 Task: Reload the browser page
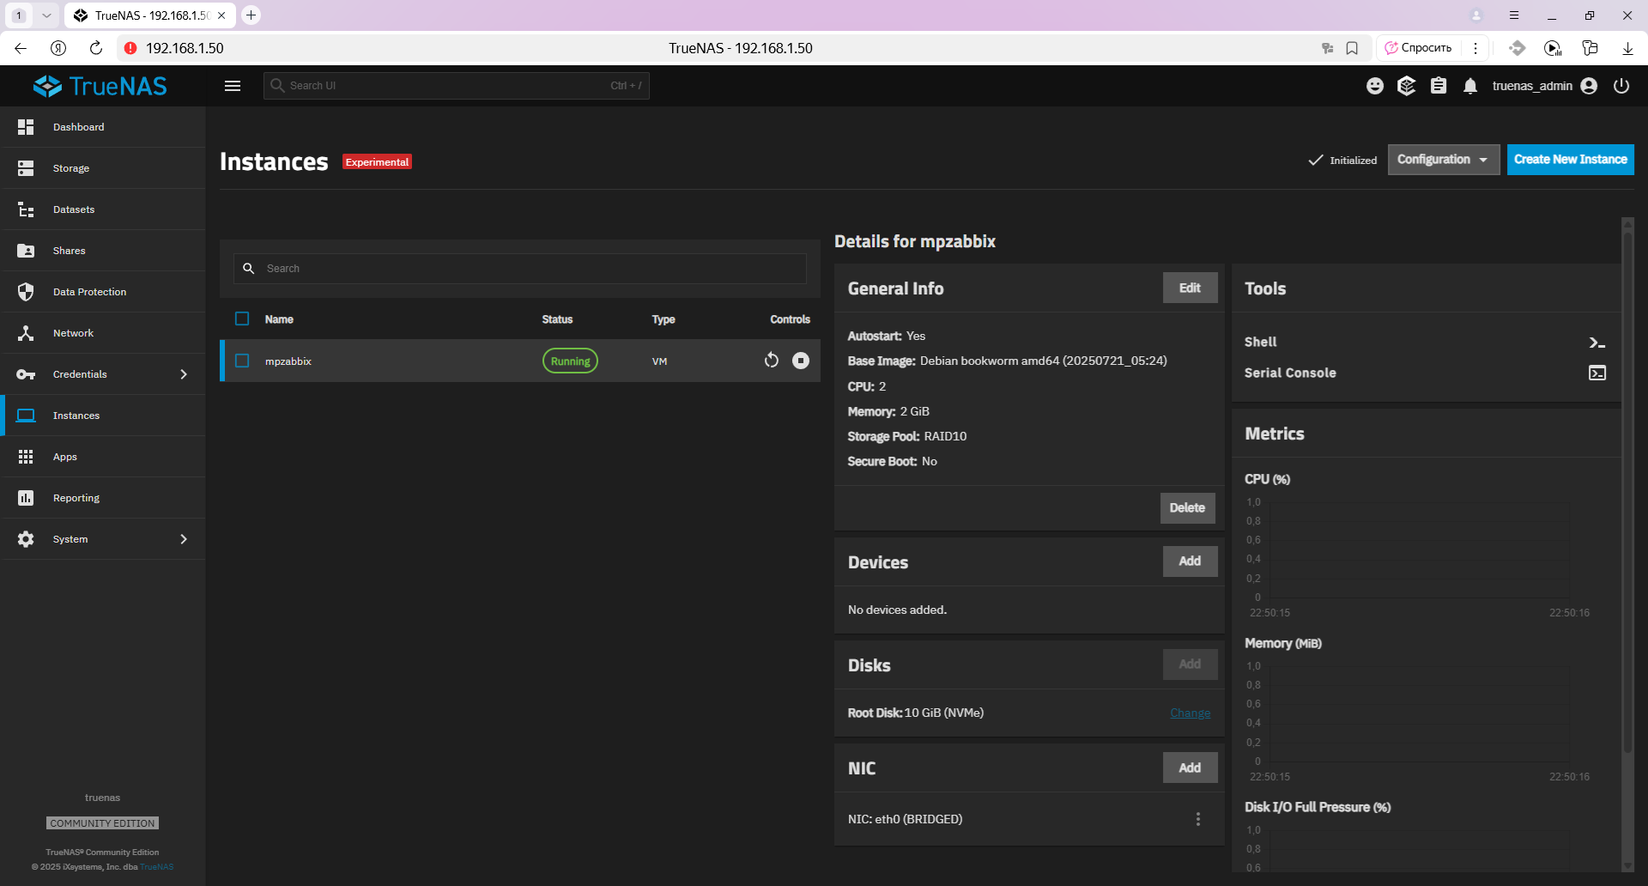tap(96, 48)
